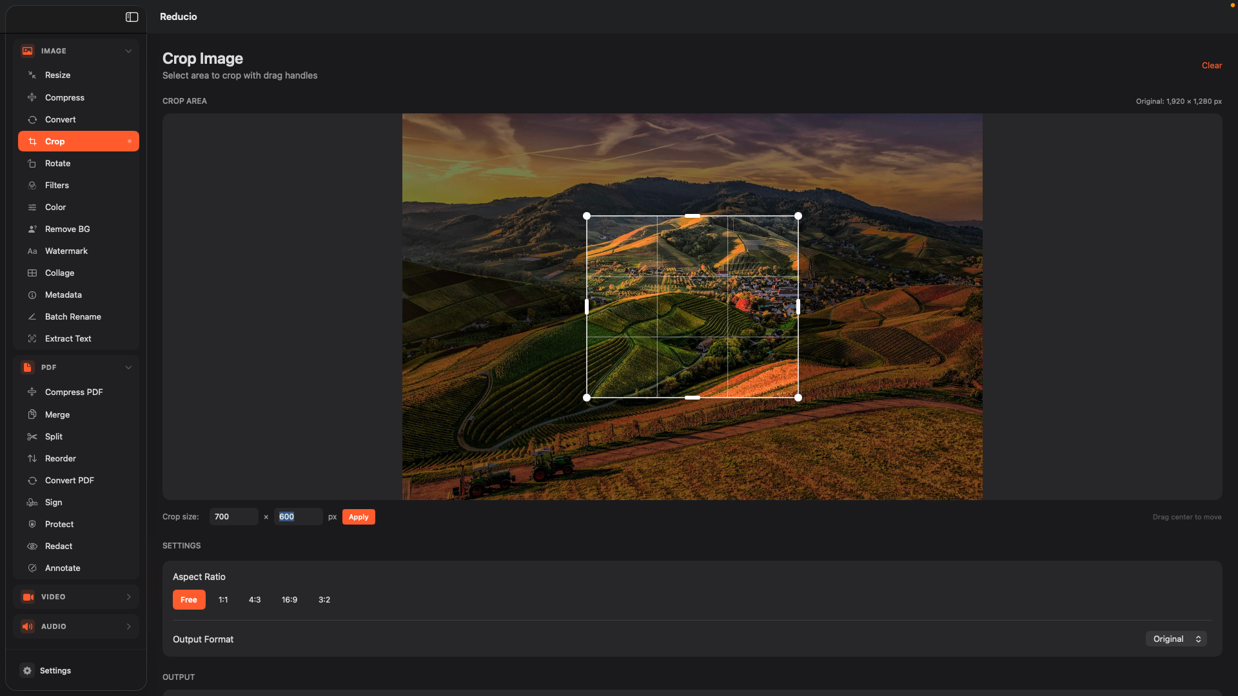Switch aspect ratio to 16:9
This screenshot has height=696, width=1238.
point(290,599)
